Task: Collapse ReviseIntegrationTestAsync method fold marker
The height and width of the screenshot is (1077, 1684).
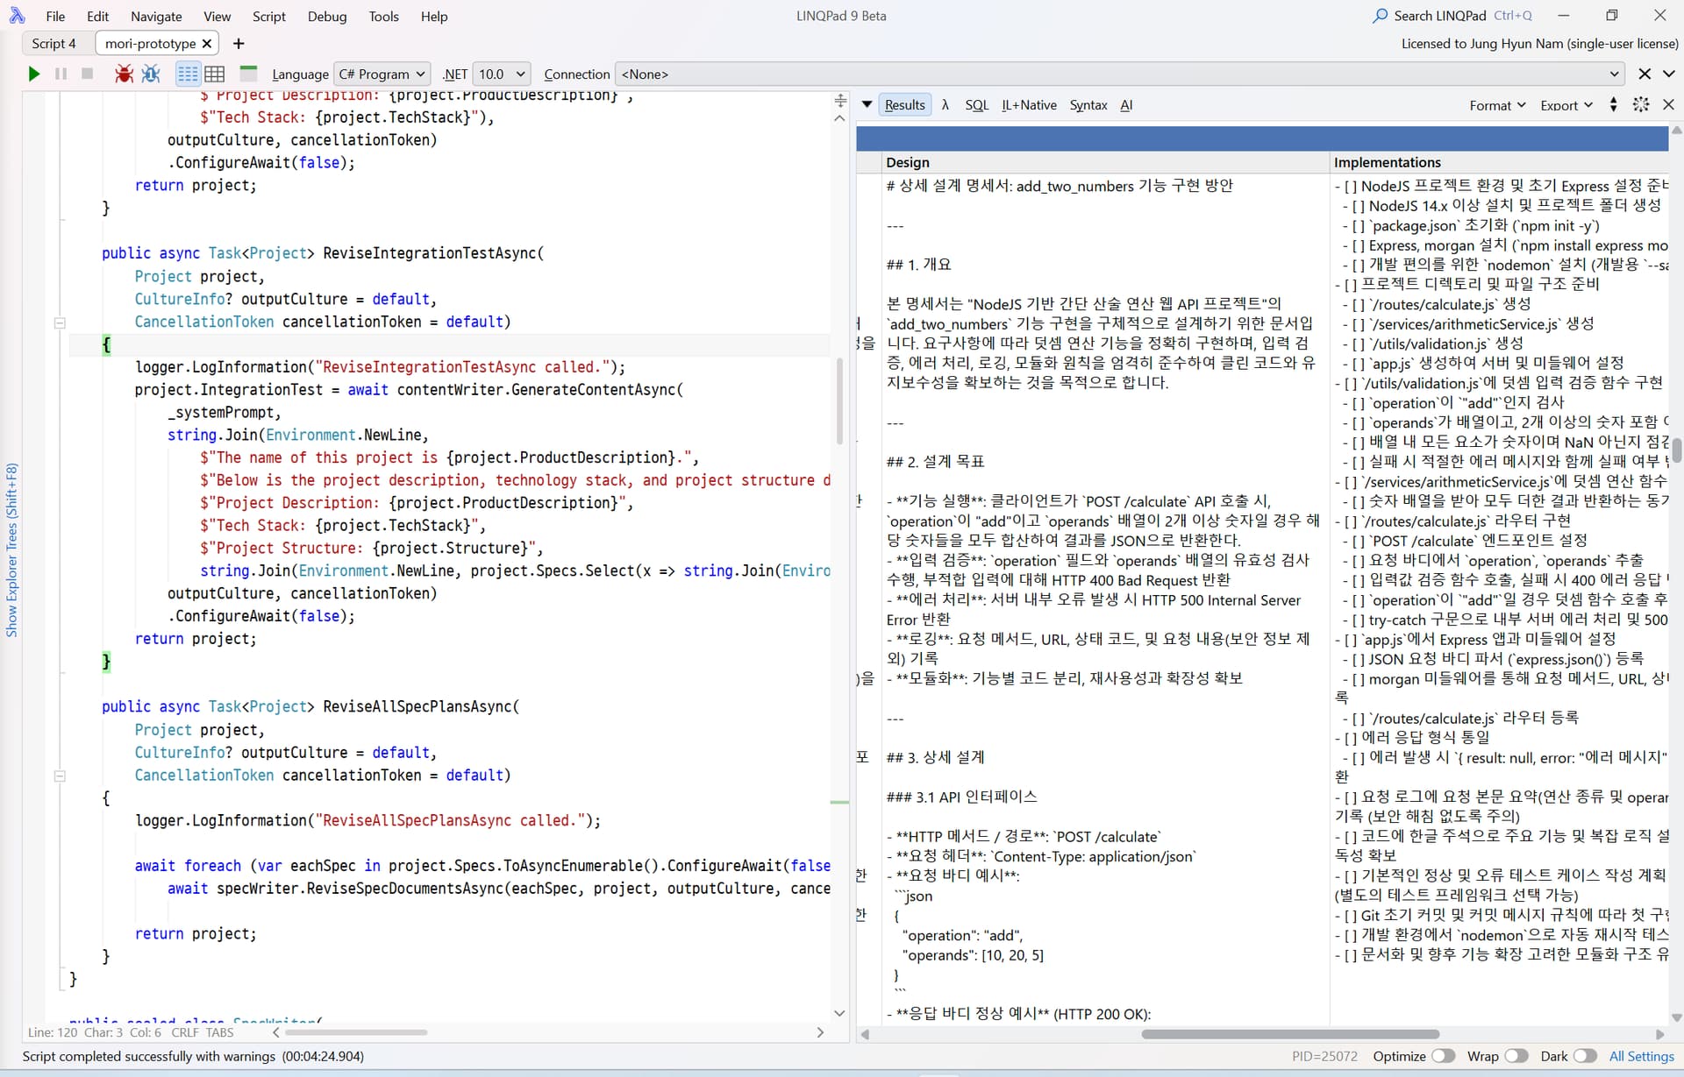Action: (x=60, y=322)
